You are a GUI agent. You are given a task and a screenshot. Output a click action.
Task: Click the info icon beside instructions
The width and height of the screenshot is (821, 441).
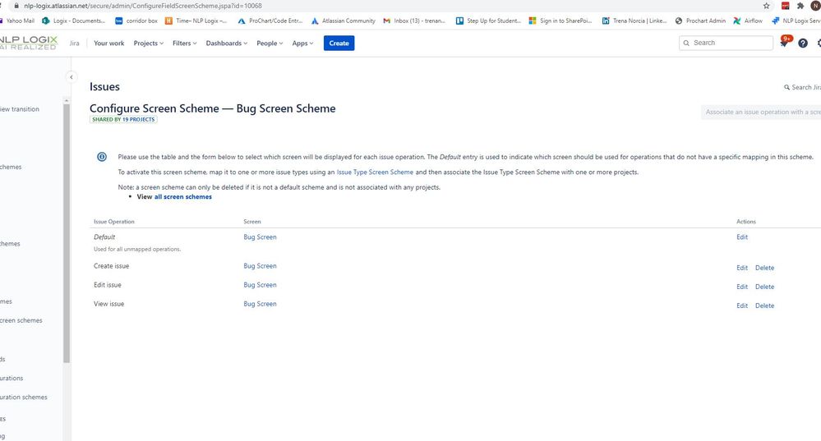pos(102,156)
